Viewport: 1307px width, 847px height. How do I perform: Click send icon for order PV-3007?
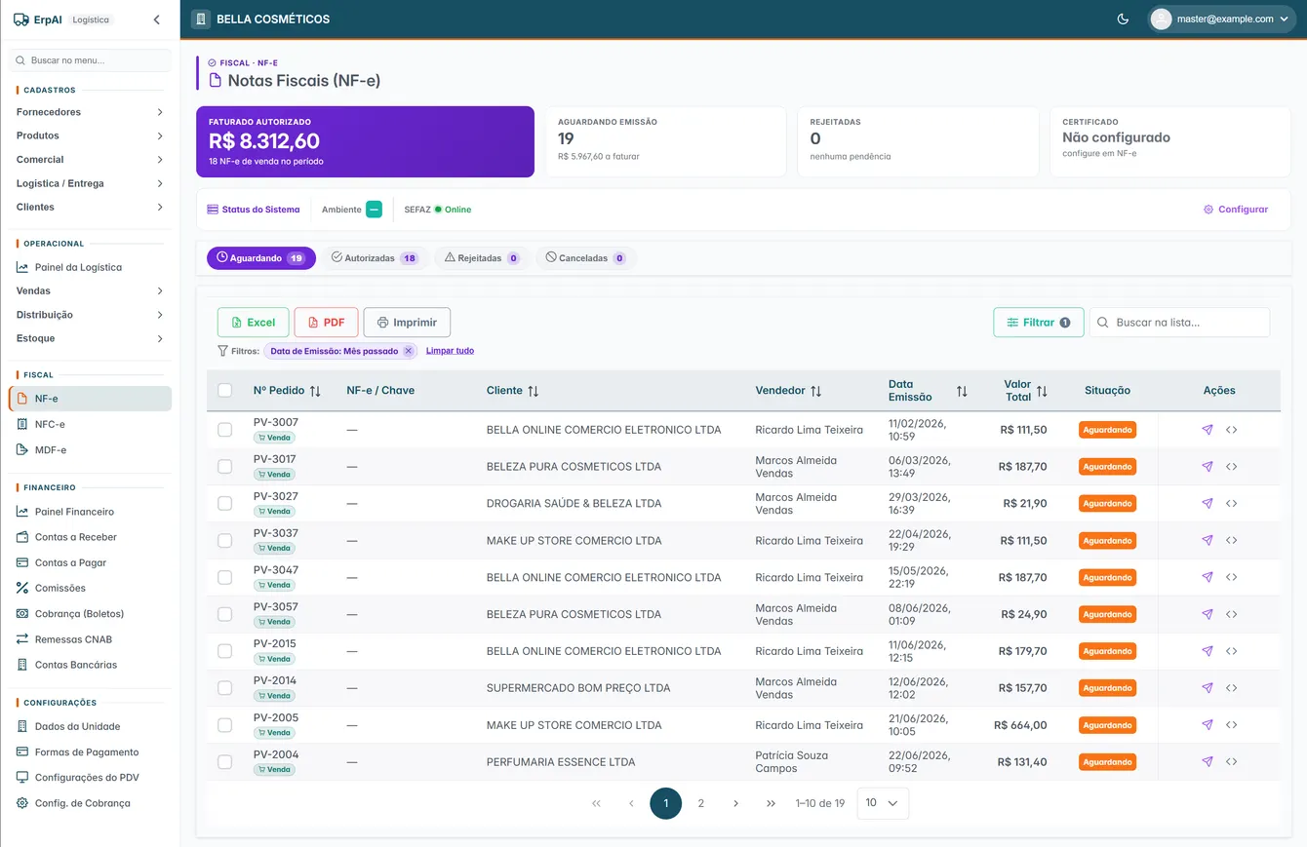coord(1208,430)
